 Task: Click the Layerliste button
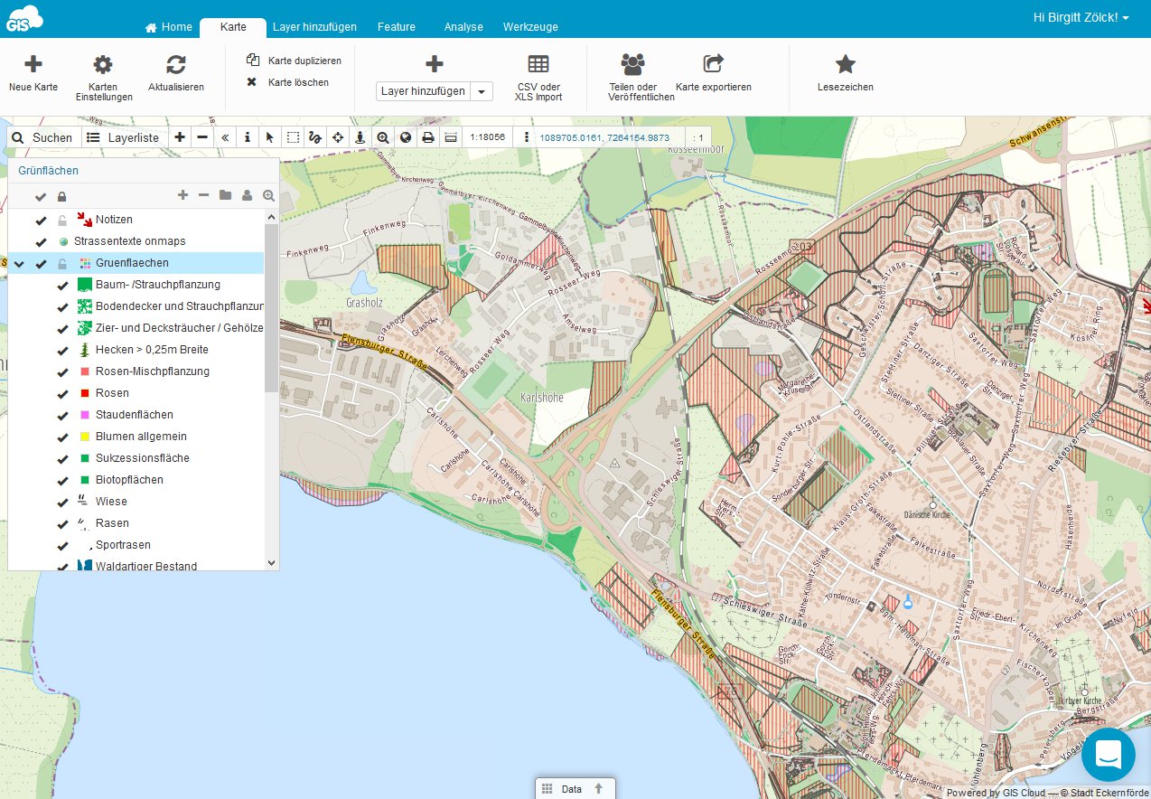pyautogui.click(x=123, y=137)
